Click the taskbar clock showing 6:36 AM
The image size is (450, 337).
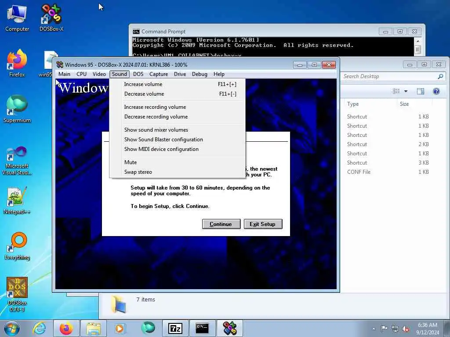pos(427,329)
